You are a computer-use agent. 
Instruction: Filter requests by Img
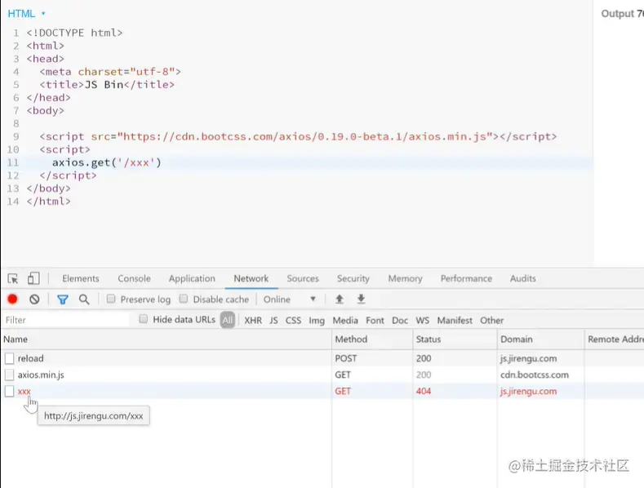pos(317,321)
